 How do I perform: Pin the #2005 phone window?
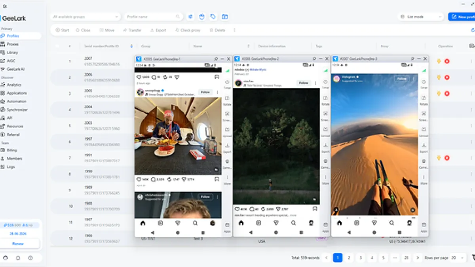click(x=216, y=59)
